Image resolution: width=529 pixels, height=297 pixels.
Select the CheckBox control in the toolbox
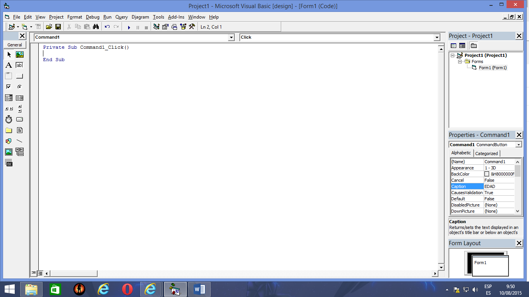click(9, 87)
